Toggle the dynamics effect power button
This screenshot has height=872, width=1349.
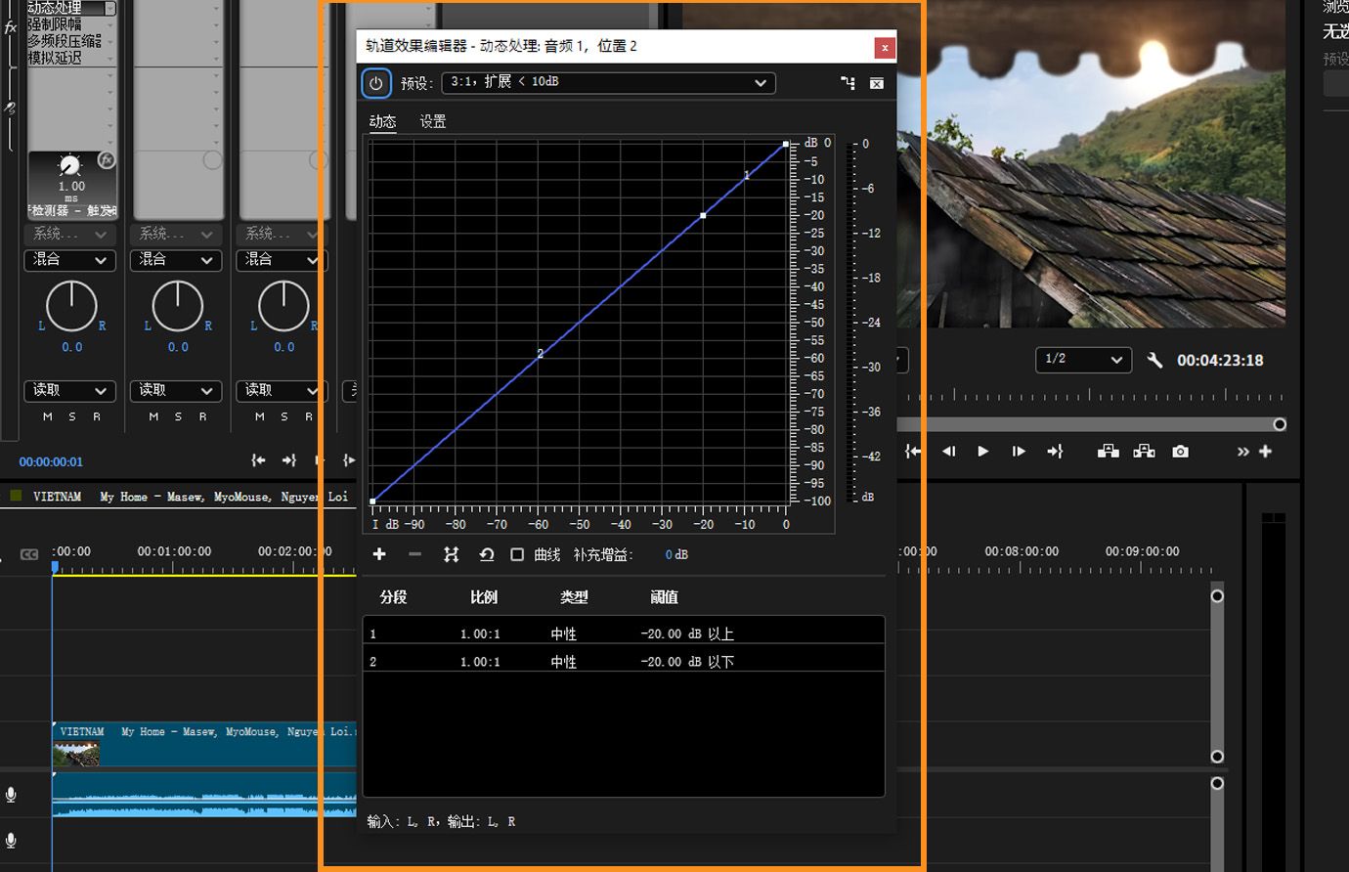[376, 83]
